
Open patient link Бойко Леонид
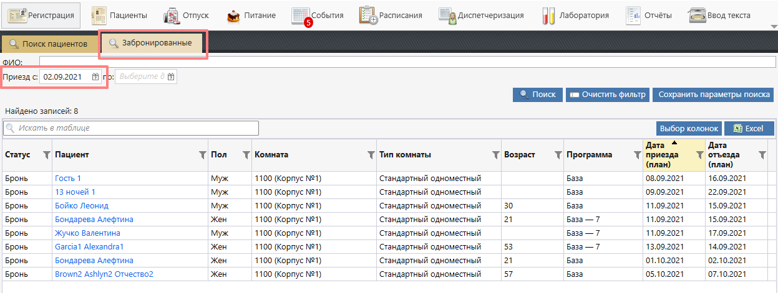[x=82, y=206]
